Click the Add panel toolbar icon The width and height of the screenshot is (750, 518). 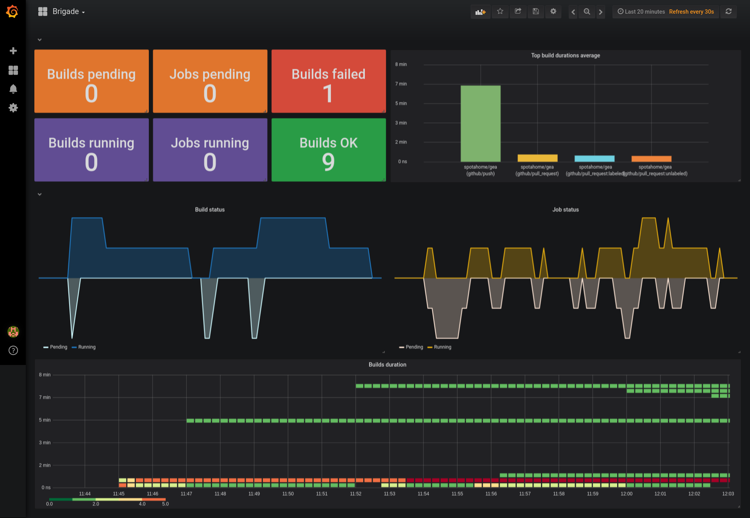tap(480, 12)
